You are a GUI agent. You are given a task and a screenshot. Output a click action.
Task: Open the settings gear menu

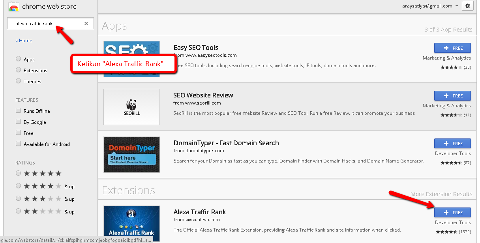click(468, 6)
